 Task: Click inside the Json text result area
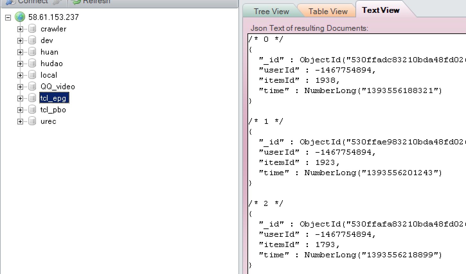coord(357,154)
